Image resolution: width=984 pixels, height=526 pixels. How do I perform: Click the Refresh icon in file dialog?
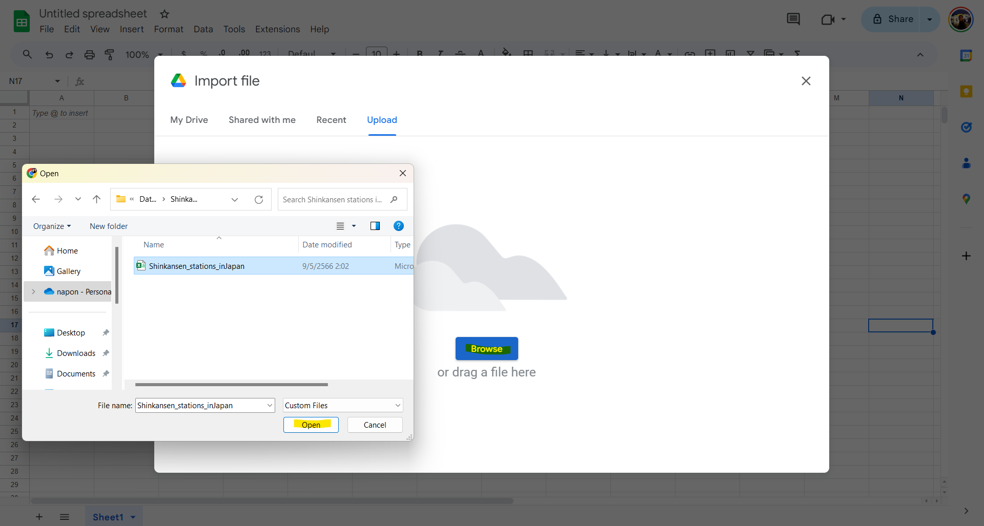pyautogui.click(x=259, y=200)
